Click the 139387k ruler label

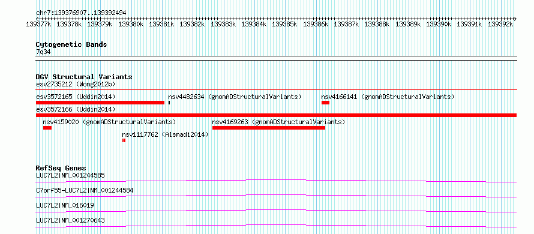346,24
